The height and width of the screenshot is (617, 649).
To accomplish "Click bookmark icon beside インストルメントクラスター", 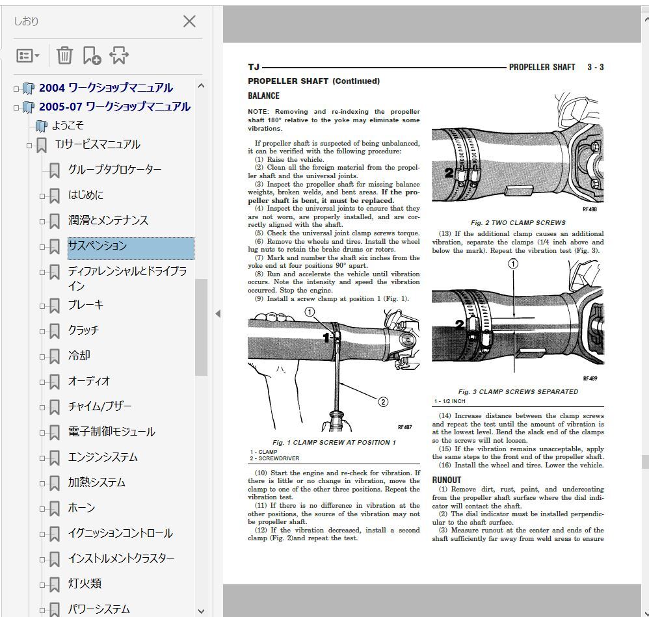I will (x=54, y=559).
